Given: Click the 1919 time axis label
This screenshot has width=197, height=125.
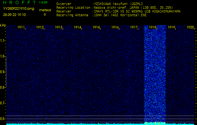Looking at the screenshot, I should (171, 27).
